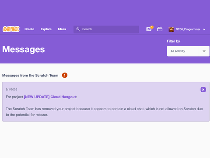Go to the Create menu item

[x=29, y=29]
